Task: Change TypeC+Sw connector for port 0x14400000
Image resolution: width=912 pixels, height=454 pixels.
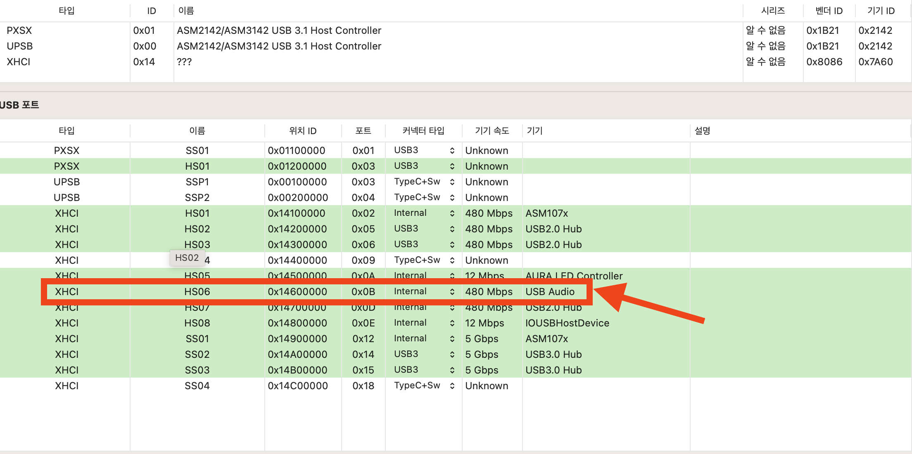Action: (424, 260)
